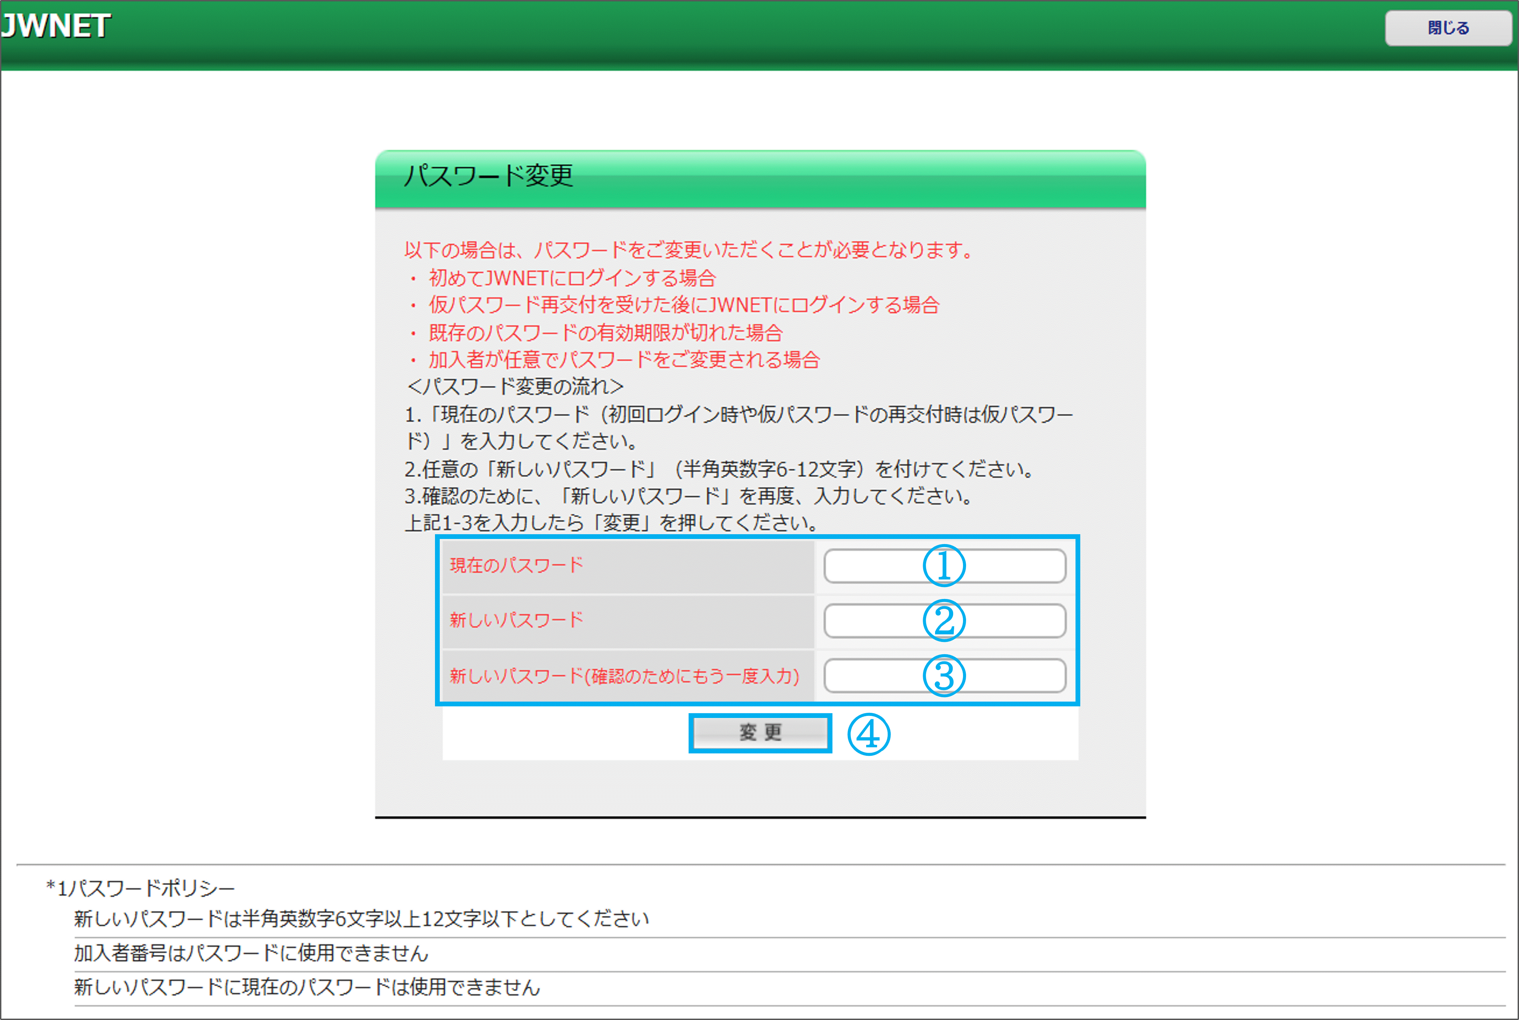Click the *1パスワードポリシー footnote heading

[140, 888]
